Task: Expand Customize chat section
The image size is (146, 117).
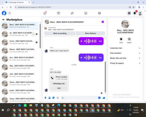Action: coord(125,48)
